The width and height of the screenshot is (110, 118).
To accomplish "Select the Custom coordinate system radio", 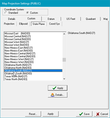I will click(x=32, y=13).
